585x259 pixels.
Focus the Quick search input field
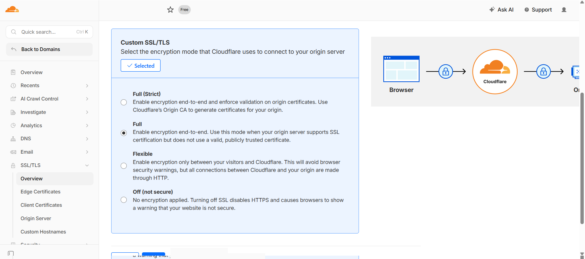[x=49, y=32]
